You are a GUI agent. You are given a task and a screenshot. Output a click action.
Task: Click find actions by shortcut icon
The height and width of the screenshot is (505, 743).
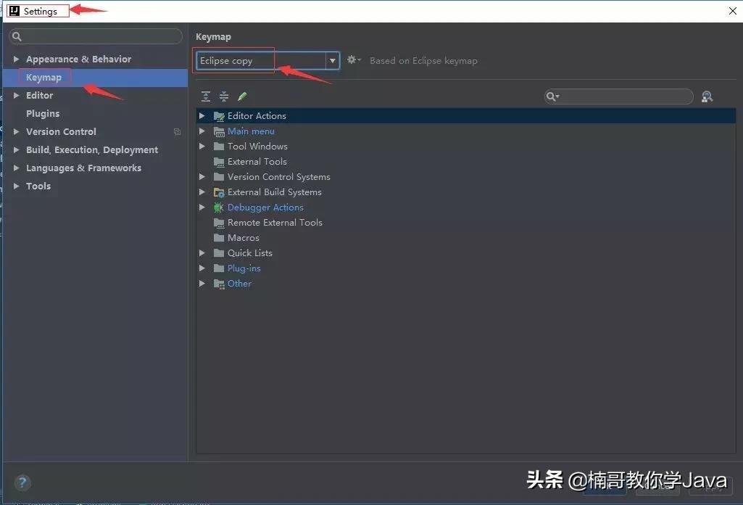pos(707,96)
